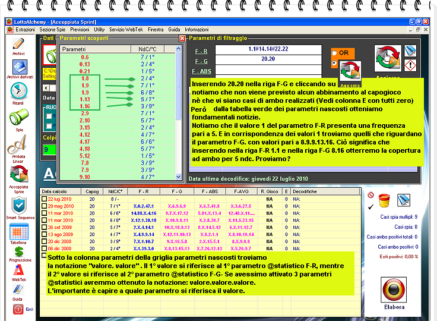The image size is (437, 321).
Task: Select parameter row 0.6
Action: [x=118, y=57]
